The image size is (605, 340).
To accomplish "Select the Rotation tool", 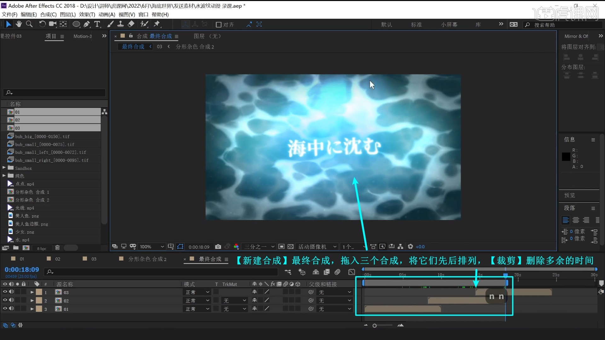I will pos(42,24).
